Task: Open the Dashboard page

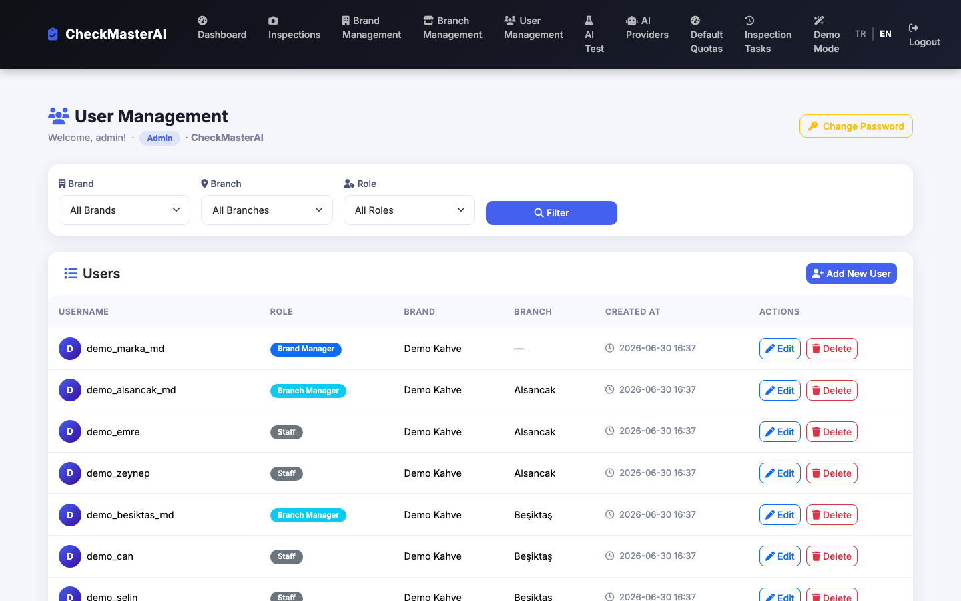Action: tap(222, 28)
